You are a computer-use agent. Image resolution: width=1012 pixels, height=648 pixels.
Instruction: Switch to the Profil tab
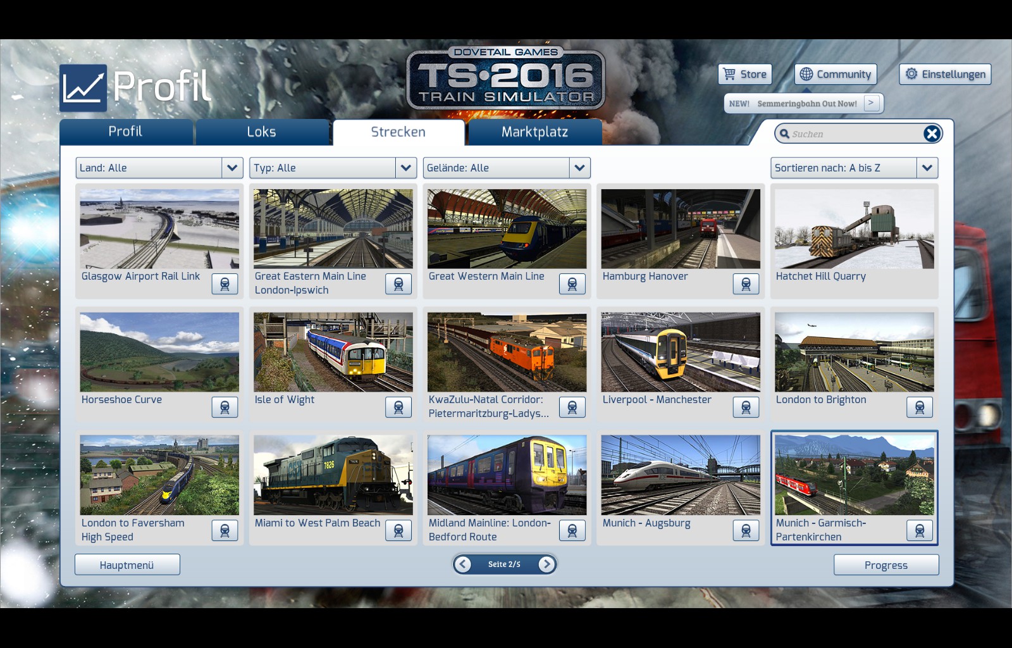click(126, 132)
